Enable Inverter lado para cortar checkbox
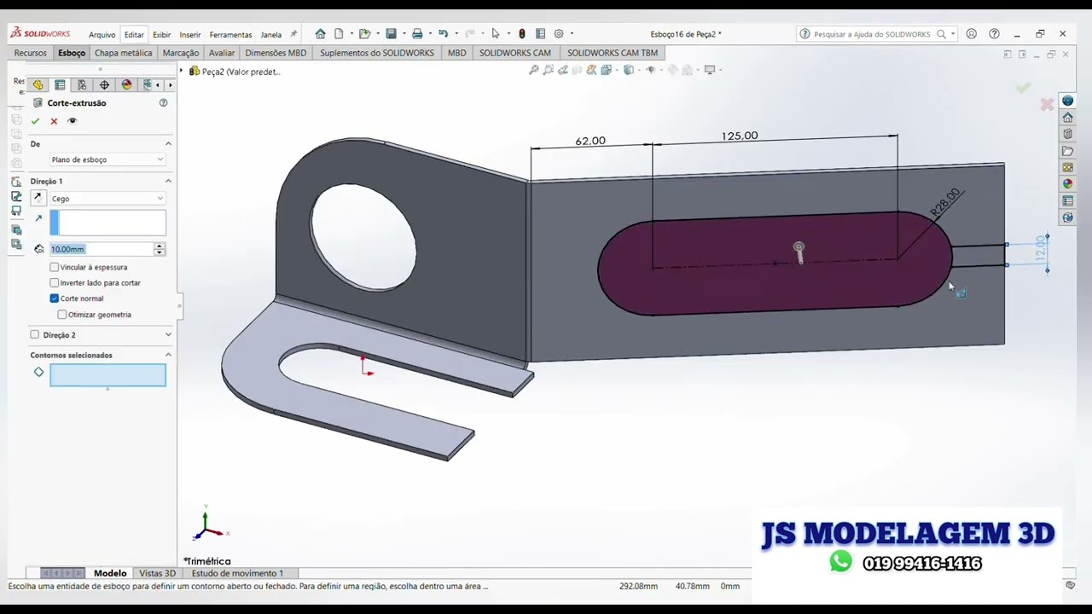1092x614 pixels. tap(55, 282)
